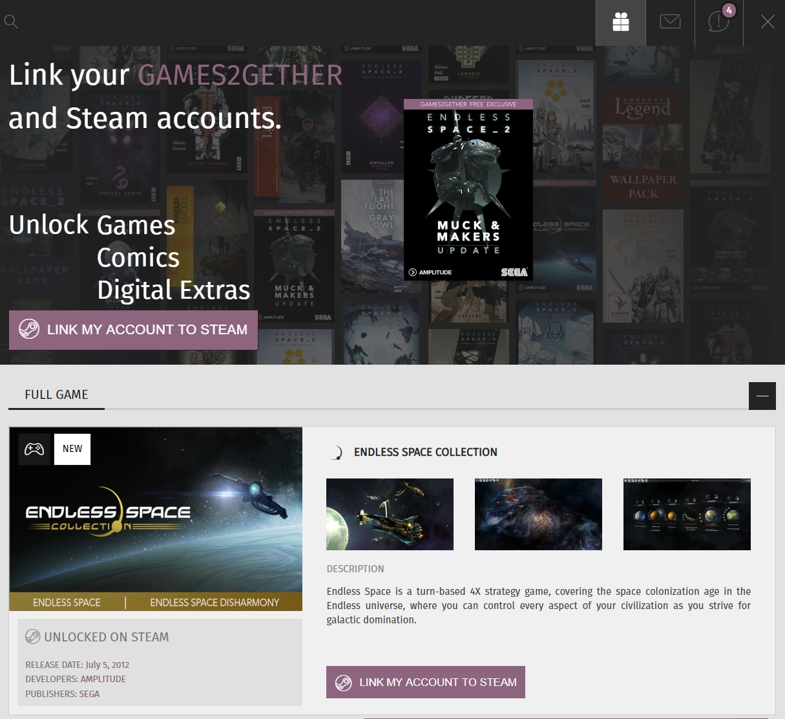785x719 pixels.
Task: Open the SEGA publisher link
Action: [x=89, y=694]
